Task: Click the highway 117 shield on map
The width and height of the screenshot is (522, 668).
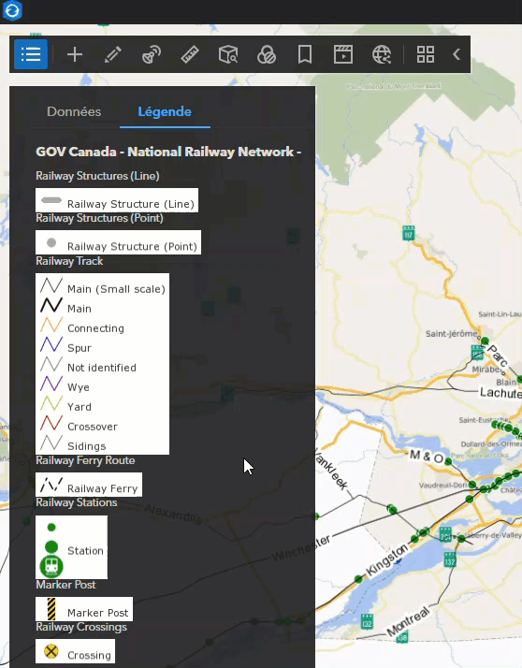Action: tap(408, 233)
